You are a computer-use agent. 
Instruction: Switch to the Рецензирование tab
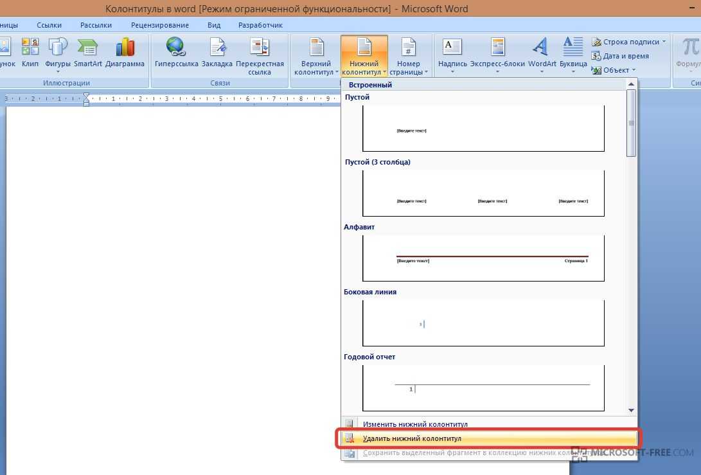pyautogui.click(x=159, y=25)
